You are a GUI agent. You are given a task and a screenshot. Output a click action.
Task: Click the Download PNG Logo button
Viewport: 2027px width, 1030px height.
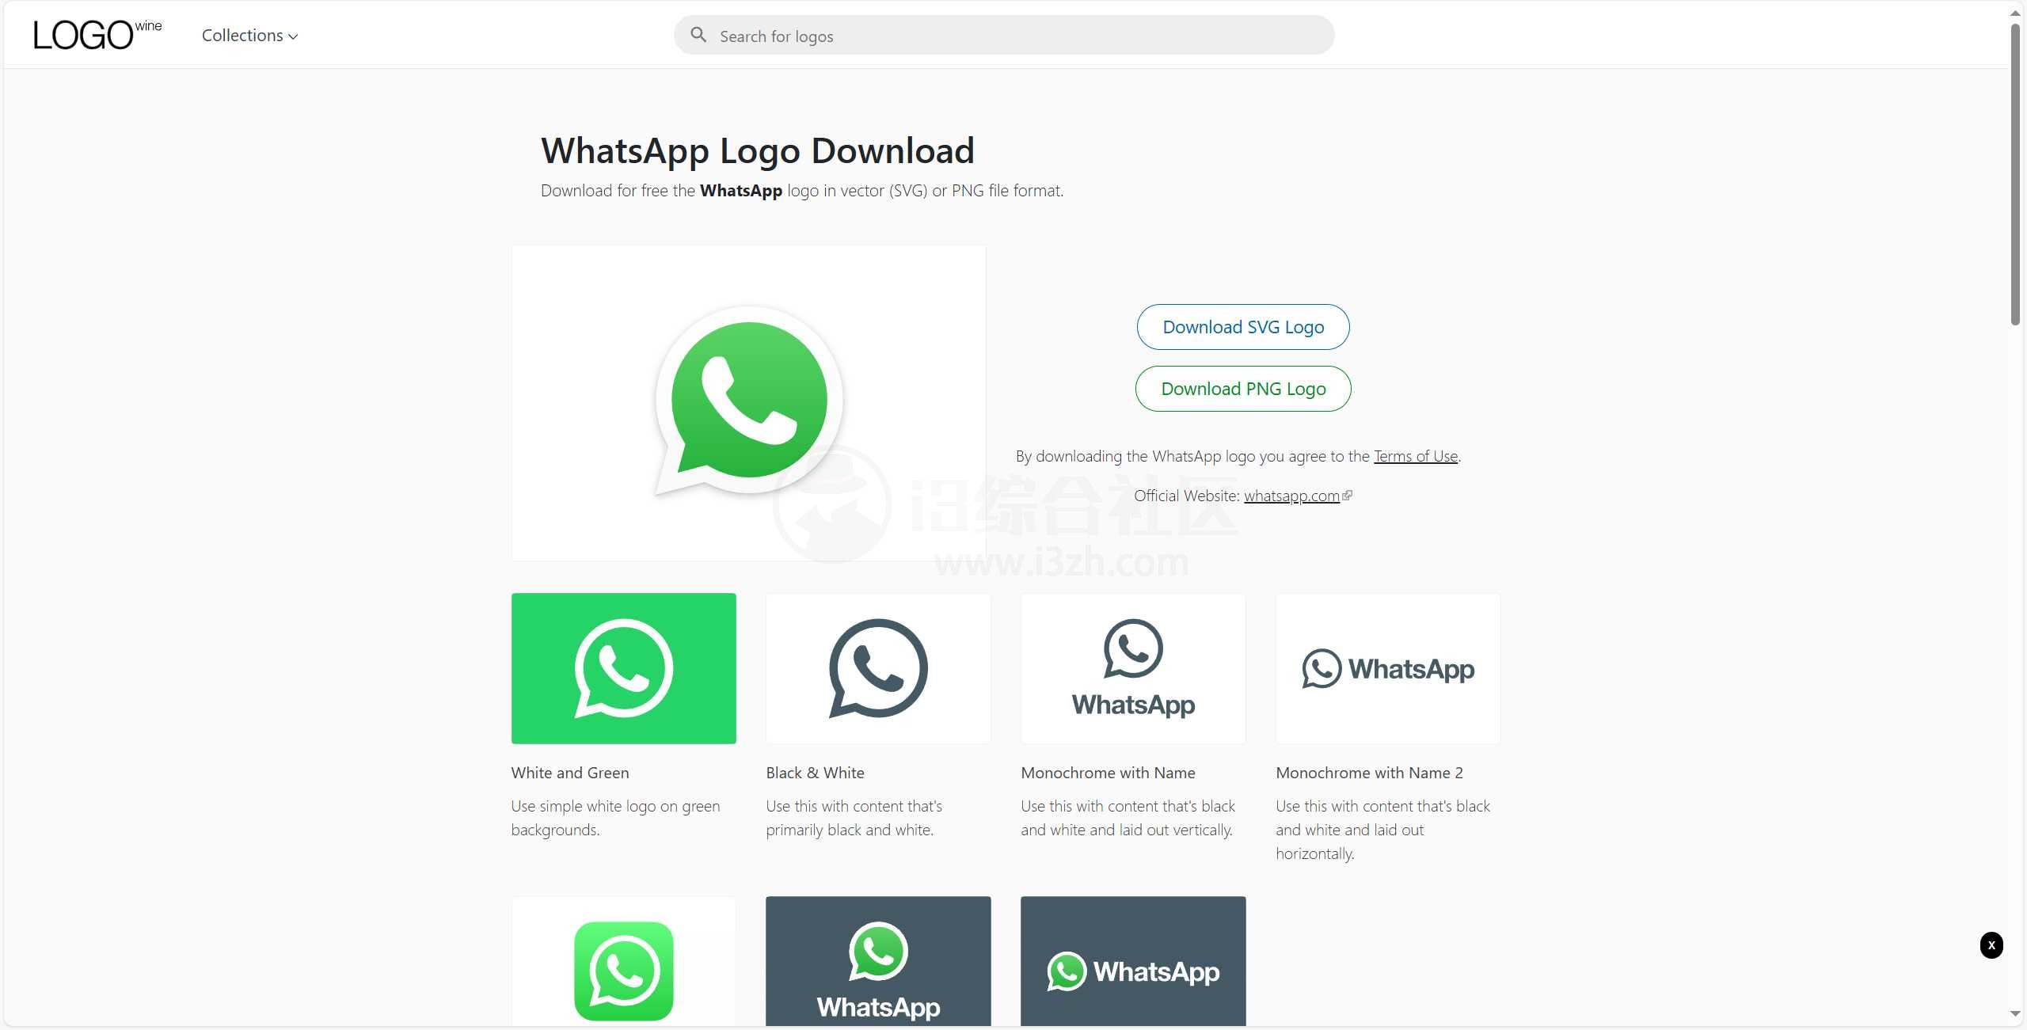(x=1242, y=388)
